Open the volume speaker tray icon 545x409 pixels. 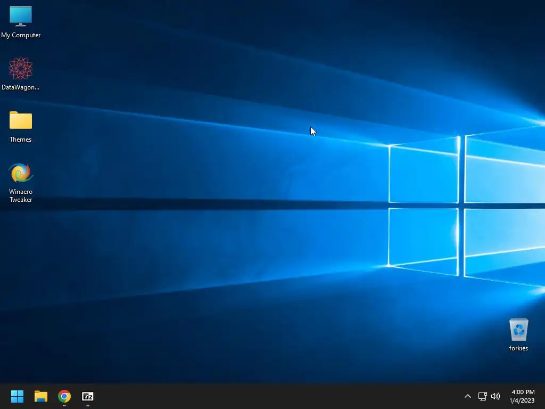click(x=496, y=396)
